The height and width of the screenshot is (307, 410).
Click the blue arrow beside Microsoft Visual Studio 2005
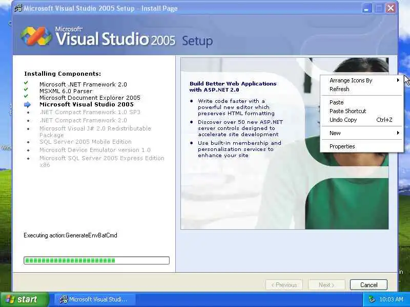coord(27,105)
